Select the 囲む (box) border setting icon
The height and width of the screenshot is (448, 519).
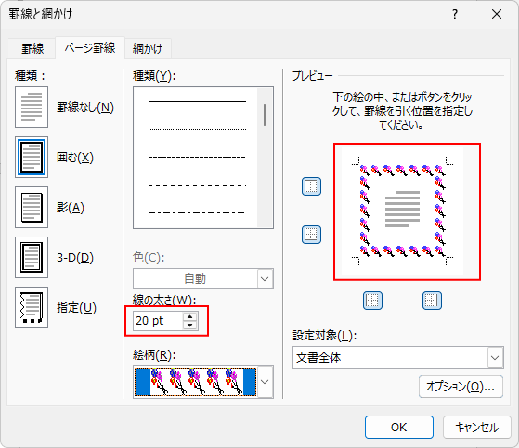[x=32, y=158]
